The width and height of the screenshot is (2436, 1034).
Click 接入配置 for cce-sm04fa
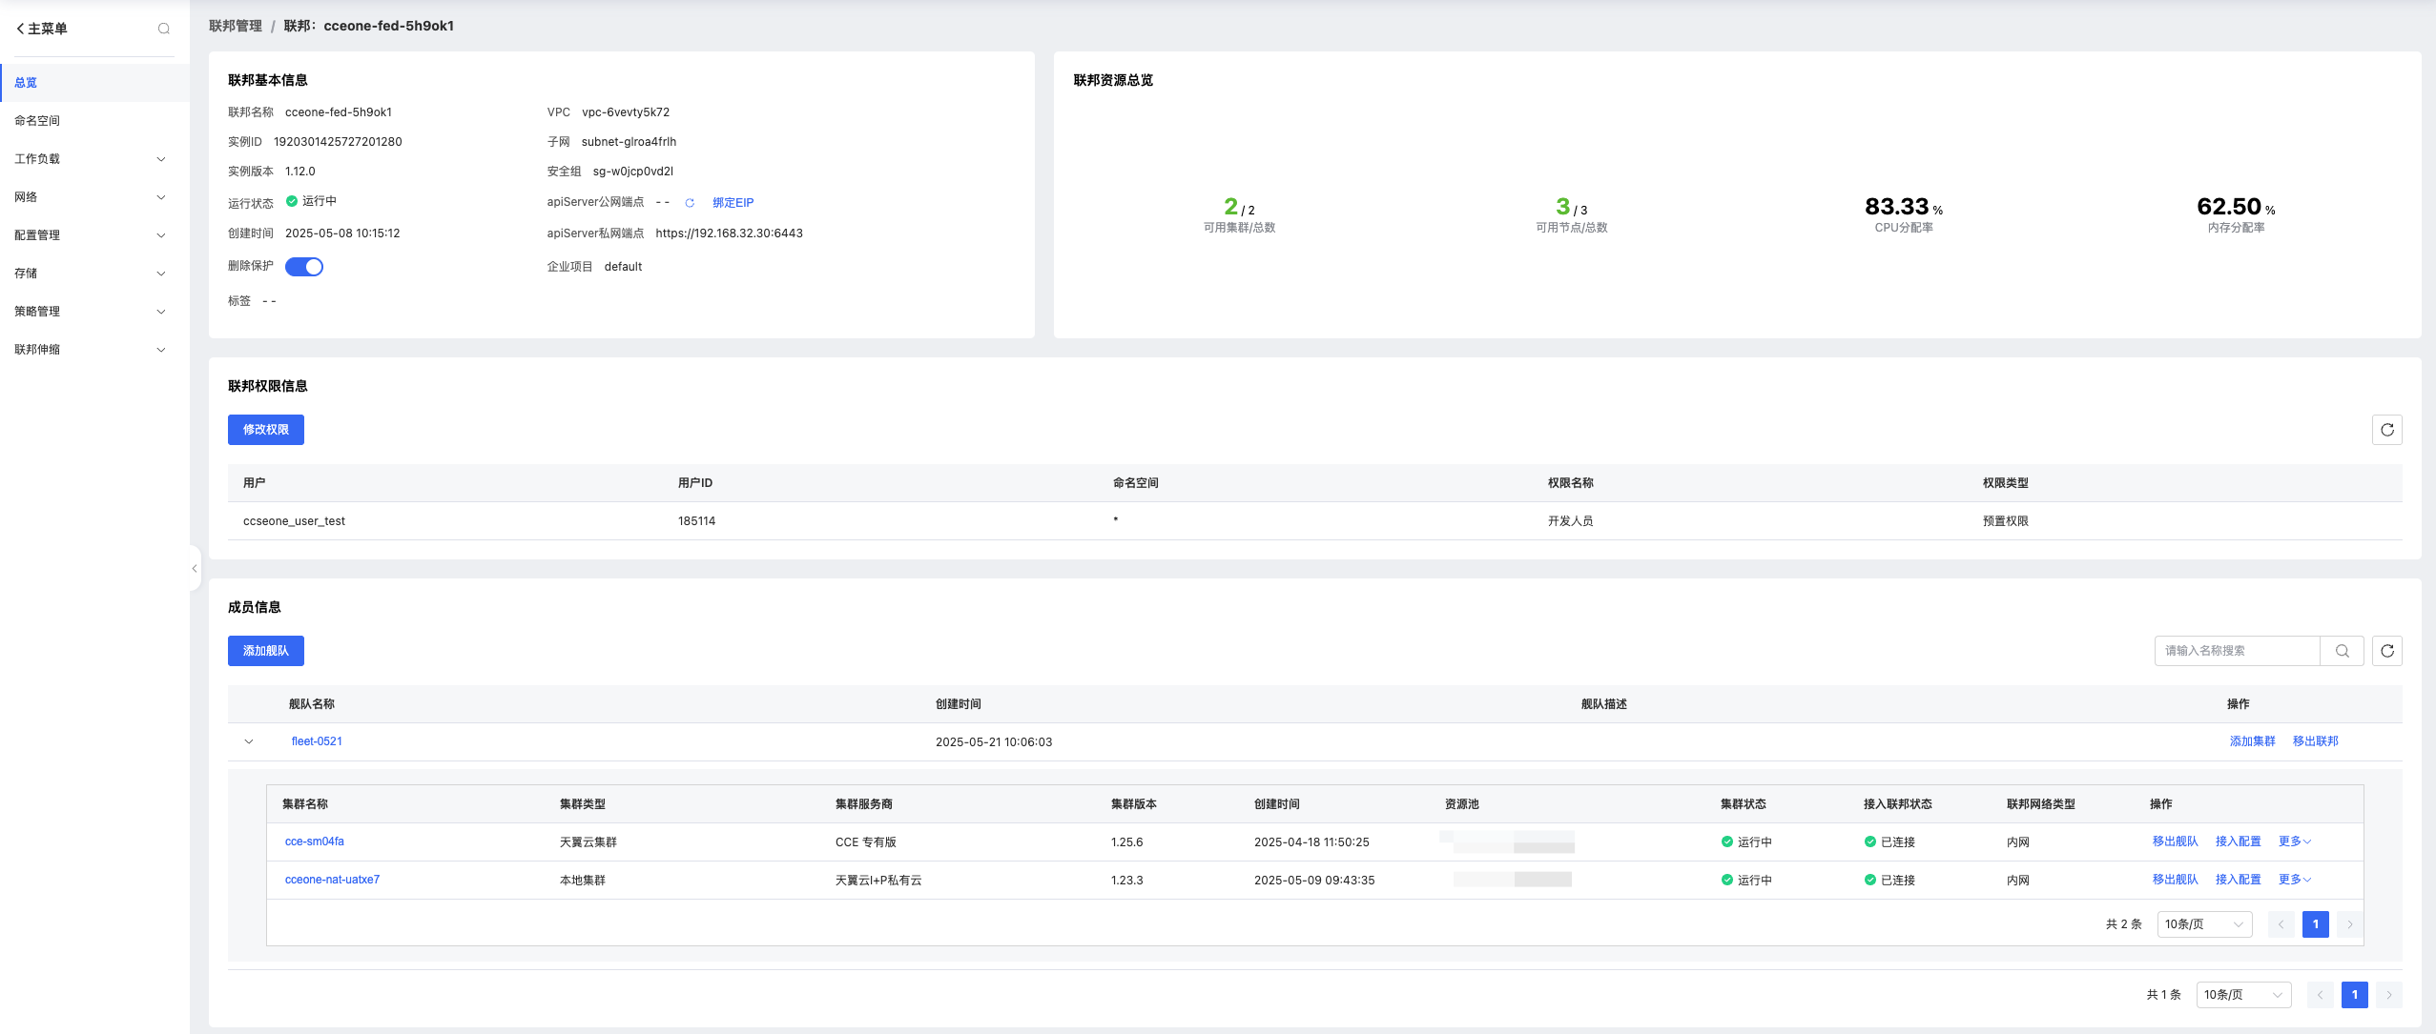2238,841
